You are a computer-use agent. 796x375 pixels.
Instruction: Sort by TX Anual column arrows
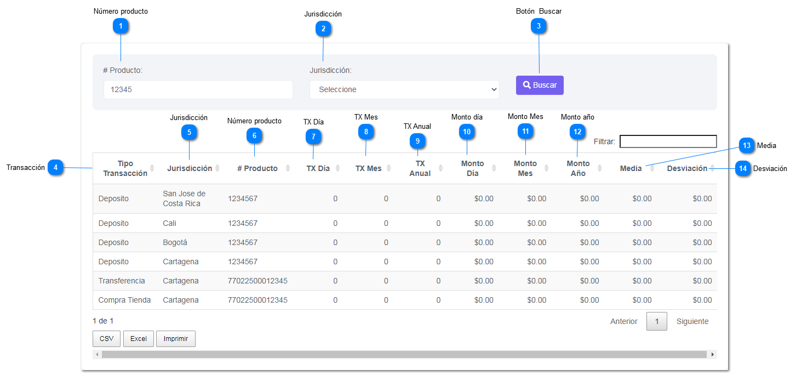[x=441, y=168]
